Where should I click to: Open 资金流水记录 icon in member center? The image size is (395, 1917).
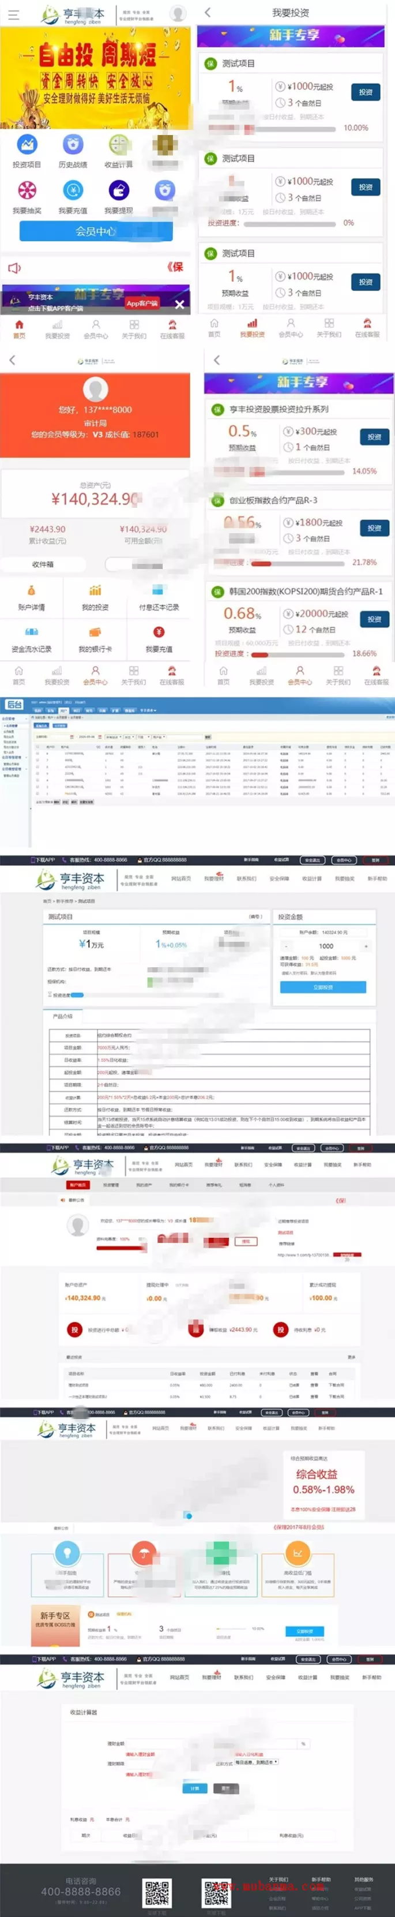pyautogui.click(x=31, y=632)
